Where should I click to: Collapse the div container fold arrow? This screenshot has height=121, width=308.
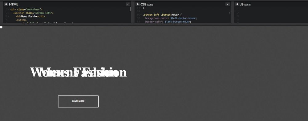click(9, 10)
